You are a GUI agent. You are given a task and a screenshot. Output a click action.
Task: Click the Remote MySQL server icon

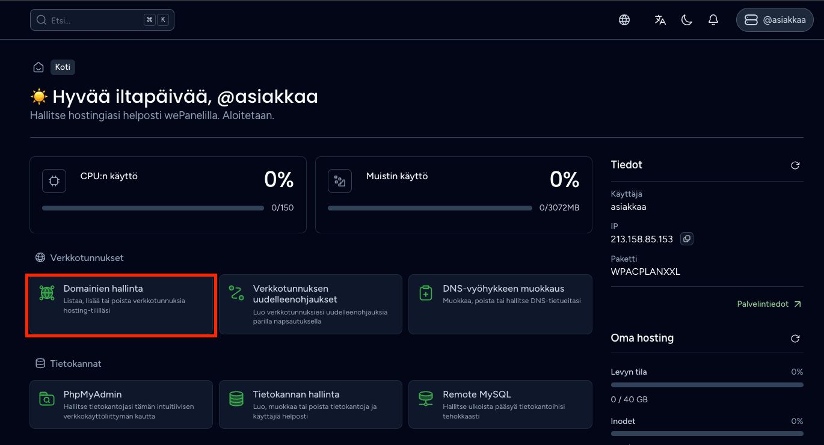pyautogui.click(x=426, y=399)
